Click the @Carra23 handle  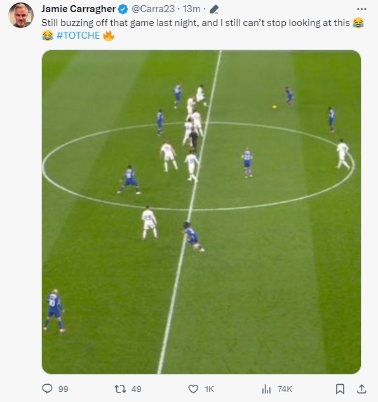point(153,9)
